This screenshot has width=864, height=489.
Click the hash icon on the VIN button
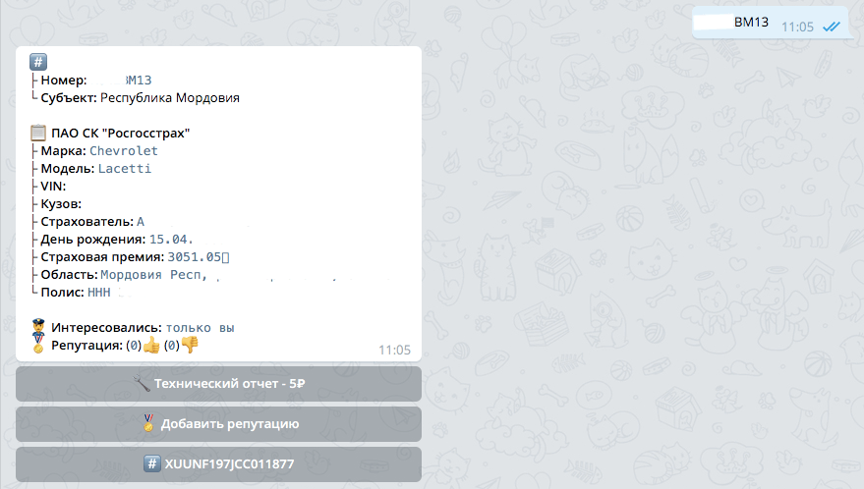(152, 463)
